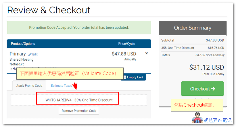Click the WHTSHAREDV4 promo code text
Viewport: 236px width, 127px height.
(x=79, y=100)
